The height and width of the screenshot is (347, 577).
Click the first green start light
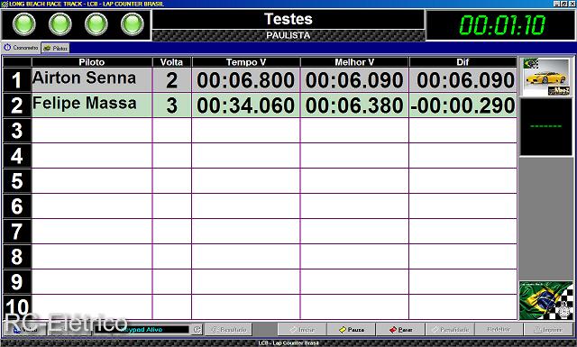(24, 24)
